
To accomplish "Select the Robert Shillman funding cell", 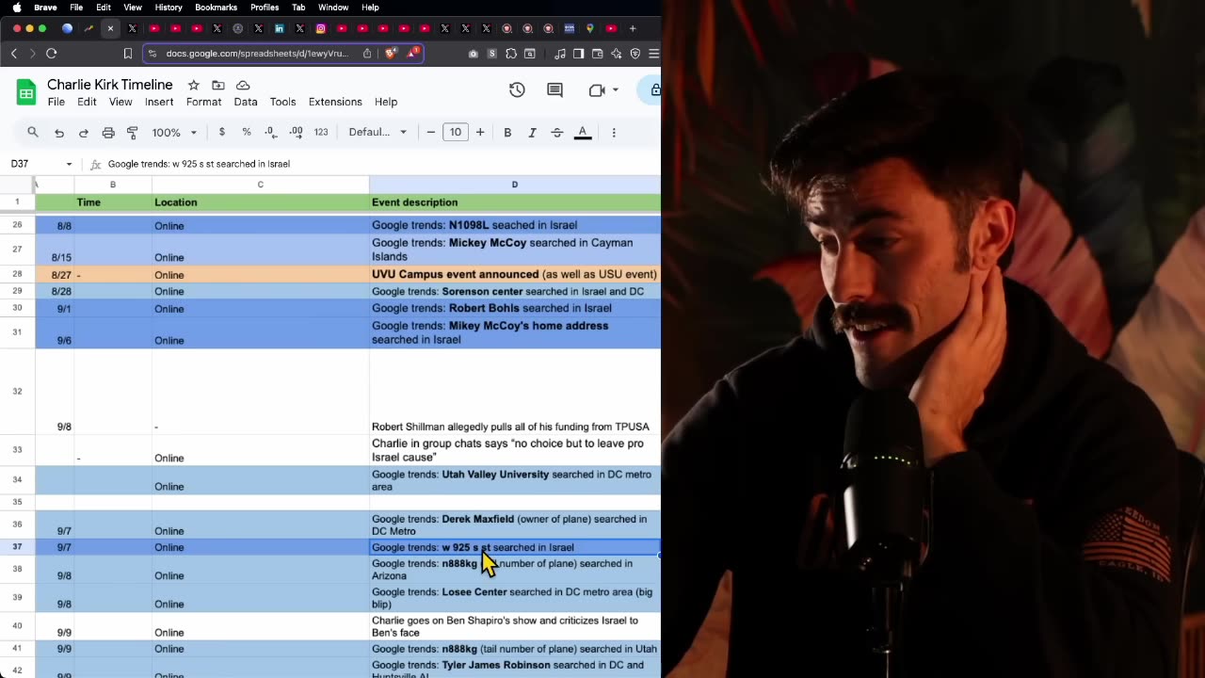I will [515, 391].
